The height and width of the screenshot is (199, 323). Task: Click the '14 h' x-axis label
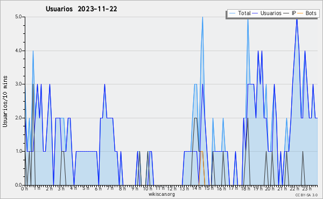point(196,189)
